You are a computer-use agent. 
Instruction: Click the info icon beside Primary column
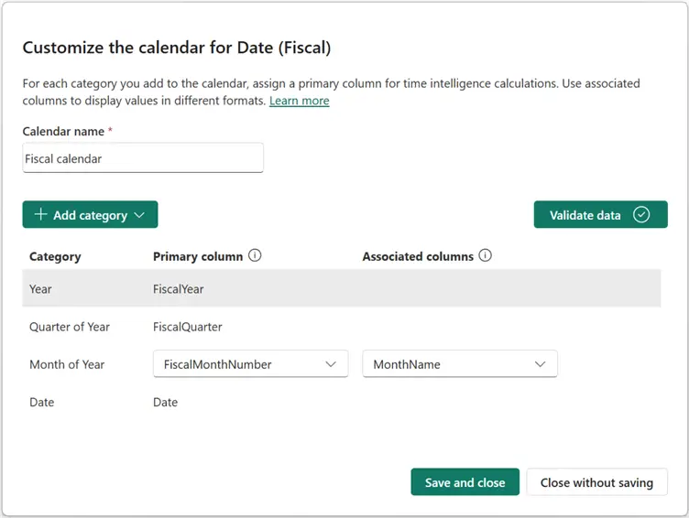(x=255, y=256)
